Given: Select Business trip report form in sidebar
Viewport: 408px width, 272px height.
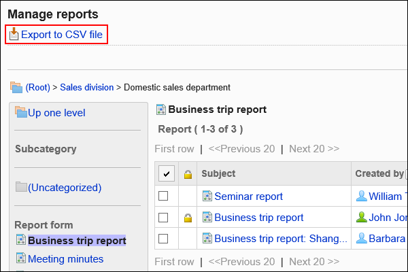Looking at the screenshot, I should (77, 241).
